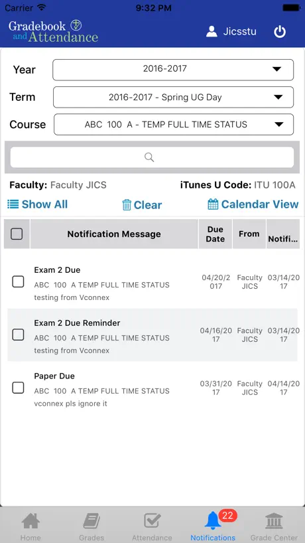This screenshot has width=305, height=543.
Task: Click the trash can Clear icon
Action: [x=127, y=204]
